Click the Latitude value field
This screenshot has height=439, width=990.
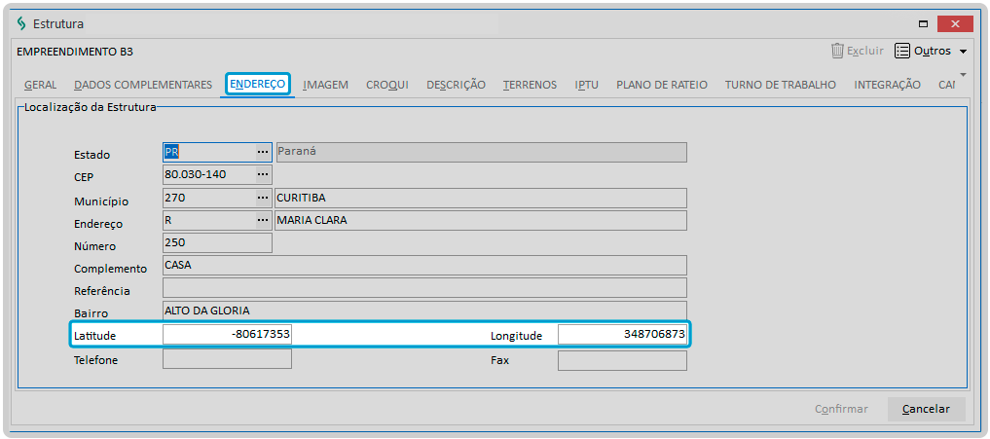coord(227,335)
